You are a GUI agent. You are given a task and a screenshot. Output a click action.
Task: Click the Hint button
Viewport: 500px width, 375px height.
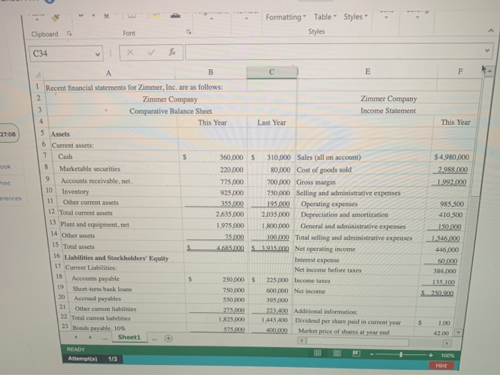click(441, 366)
